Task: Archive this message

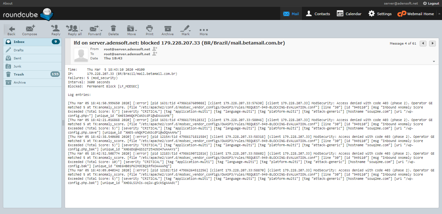Action: [x=168, y=30]
